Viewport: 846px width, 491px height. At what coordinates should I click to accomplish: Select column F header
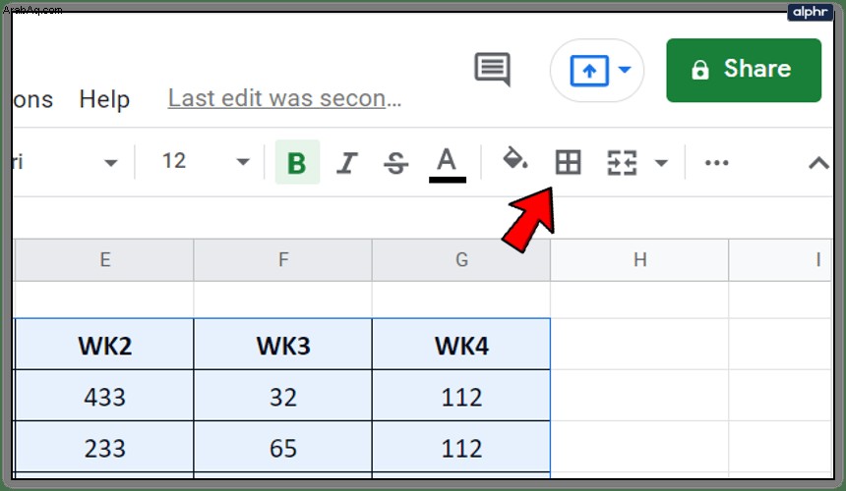(x=282, y=260)
